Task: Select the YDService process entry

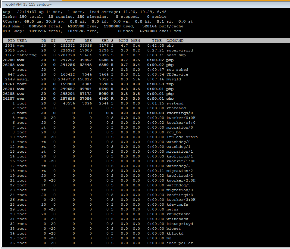Action: 177,74
